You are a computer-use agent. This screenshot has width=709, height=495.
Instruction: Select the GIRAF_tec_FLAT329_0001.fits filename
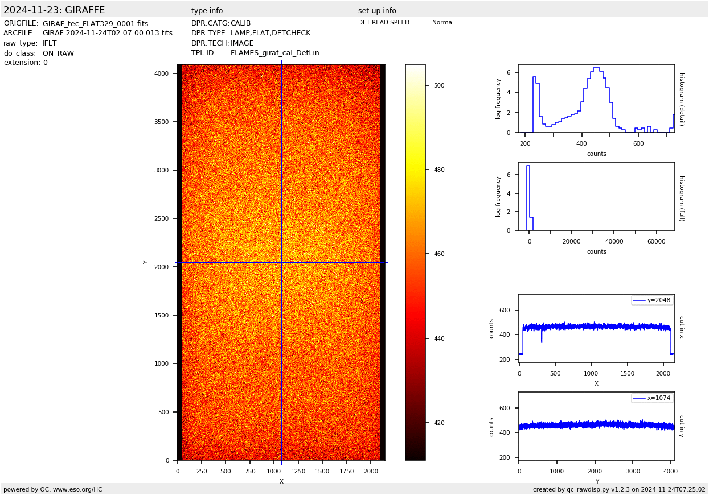tap(95, 24)
